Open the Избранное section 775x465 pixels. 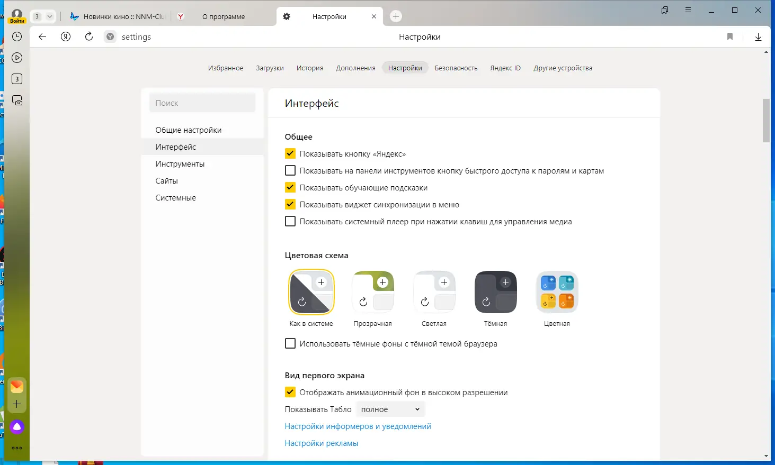(x=226, y=68)
